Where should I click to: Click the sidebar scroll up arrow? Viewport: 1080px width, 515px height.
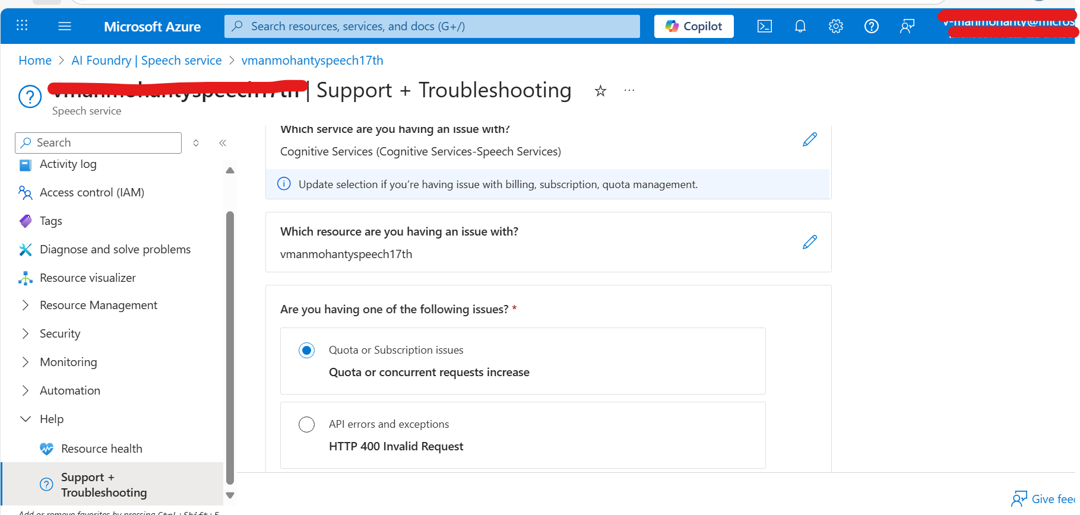(230, 170)
